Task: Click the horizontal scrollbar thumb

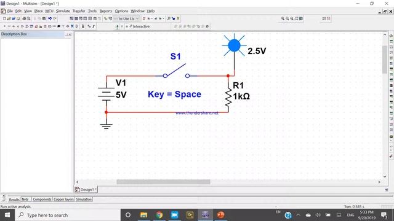Action: coord(163,182)
